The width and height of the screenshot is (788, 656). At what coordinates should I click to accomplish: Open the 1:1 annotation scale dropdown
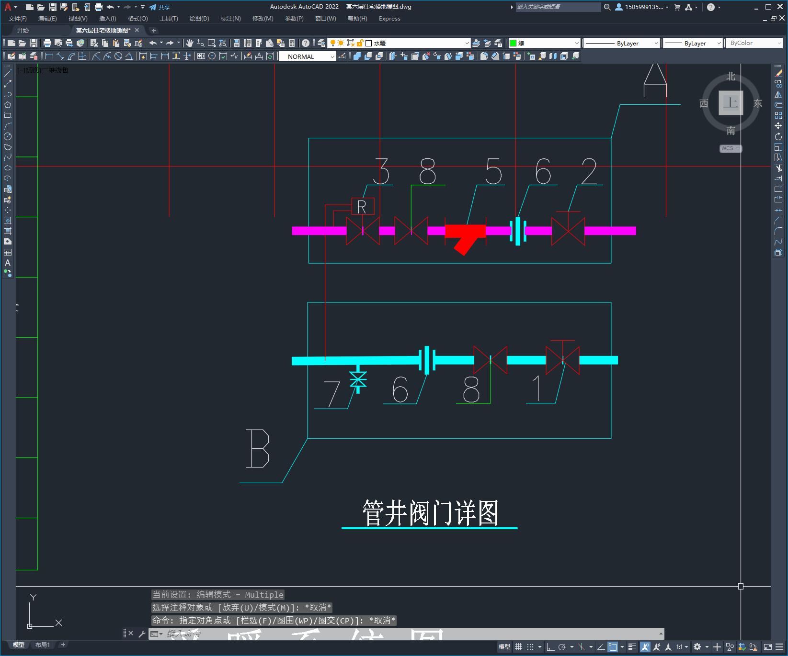pos(682,647)
